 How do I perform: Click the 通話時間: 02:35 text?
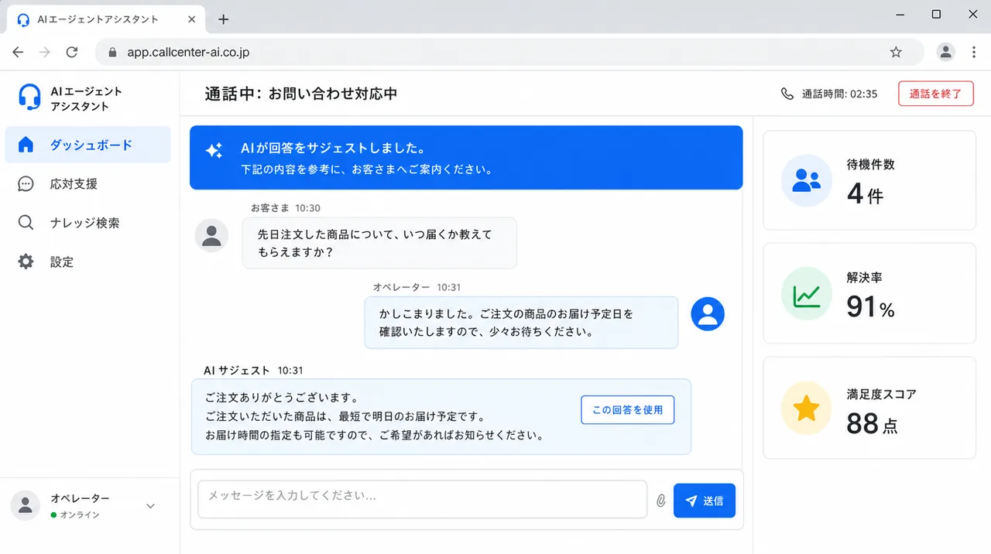tap(839, 94)
